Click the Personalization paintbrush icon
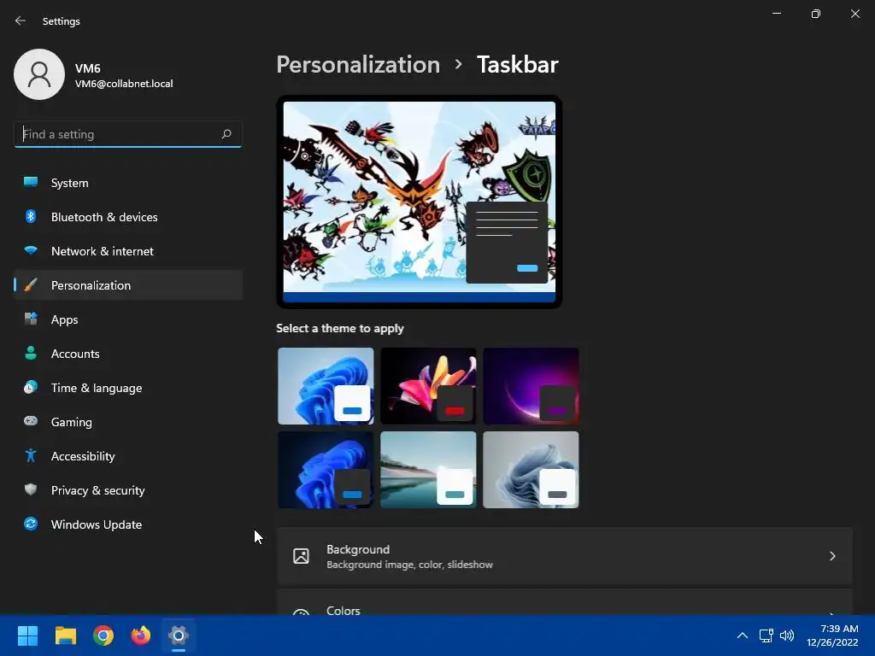The width and height of the screenshot is (875, 656). click(x=31, y=284)
